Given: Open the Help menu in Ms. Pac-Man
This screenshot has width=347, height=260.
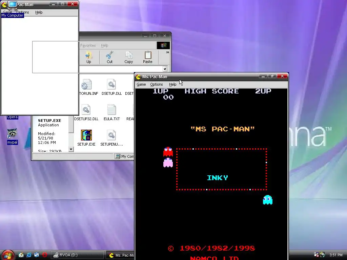Looking at the screenshot, I should click(x=172, y=84).
